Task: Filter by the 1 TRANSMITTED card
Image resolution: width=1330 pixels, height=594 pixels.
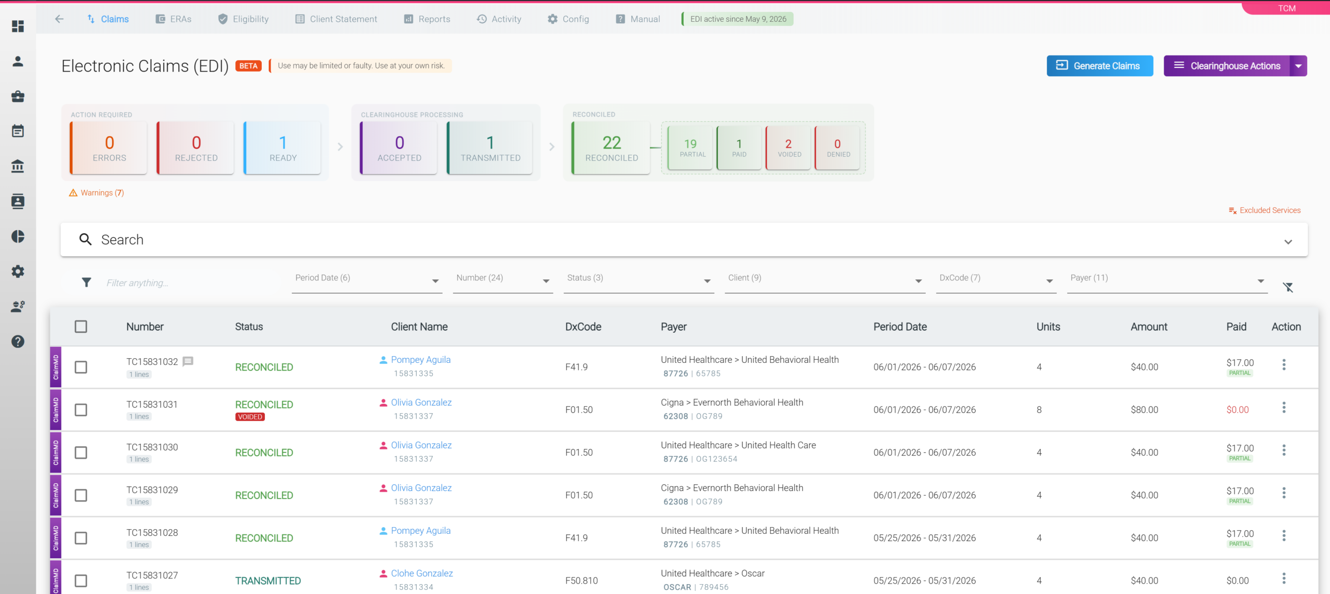Action: tap(490, 148)
